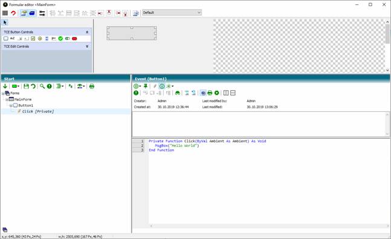Click the green undo arrow in Start panel
Viewport: 391px width, 239px height.
pyautogui.click(x=33, y=87)
